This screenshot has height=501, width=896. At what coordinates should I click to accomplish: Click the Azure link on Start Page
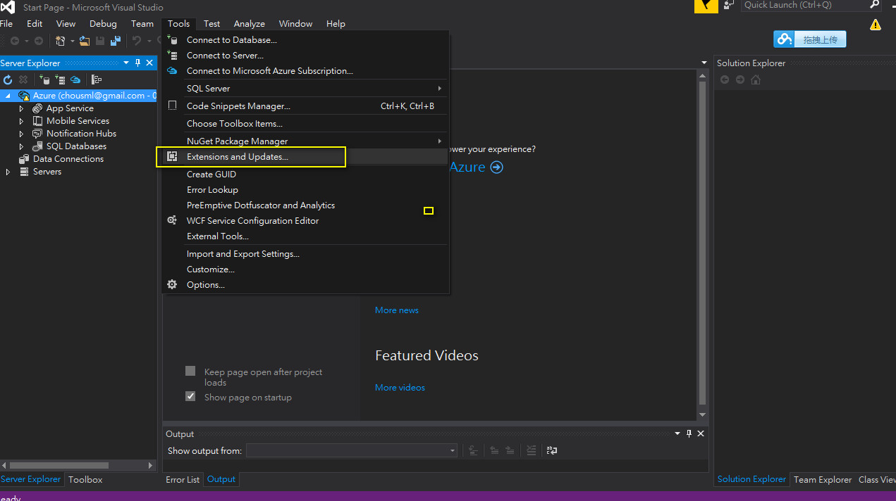[x=467, y=167]
